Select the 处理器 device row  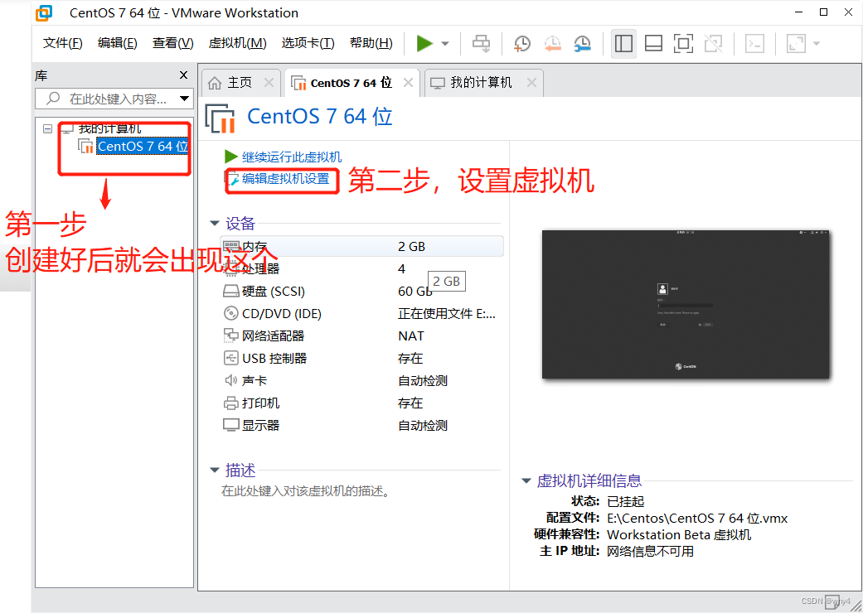coord(361,269)
